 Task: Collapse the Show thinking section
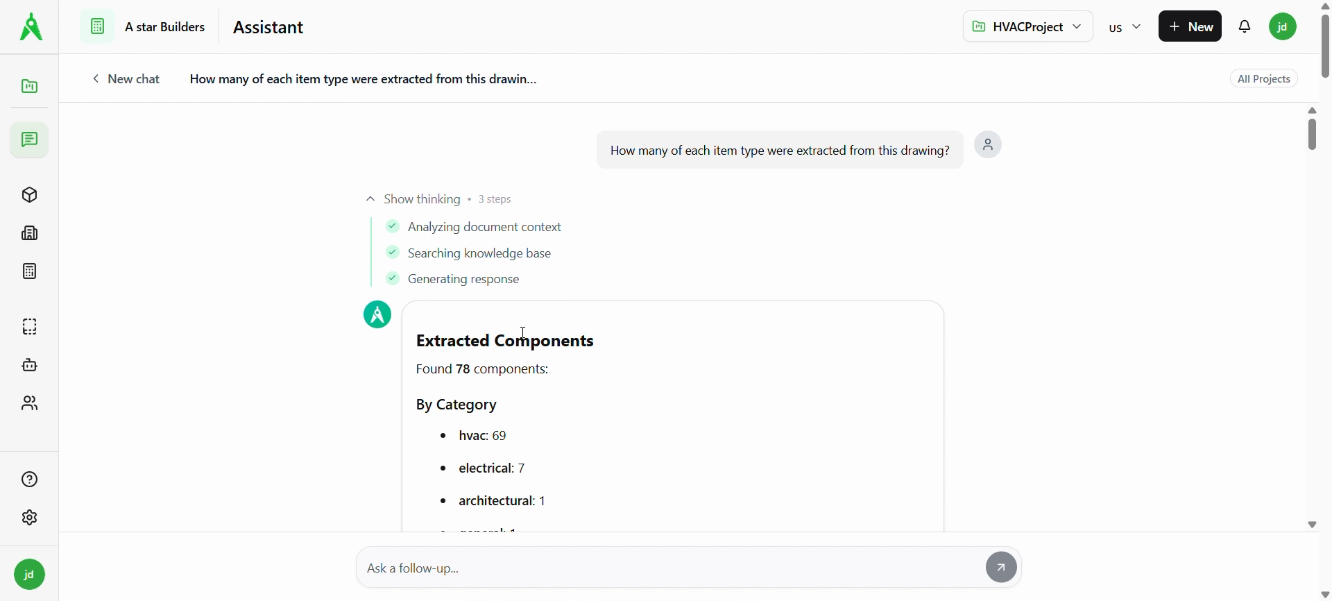point(413,200)
